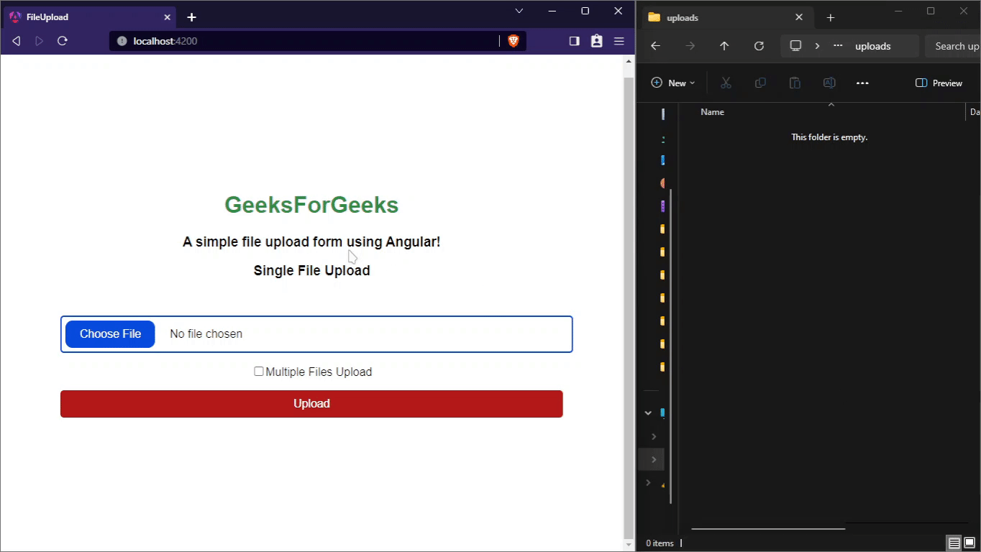The height and width of the screenshot is (552, 981).
Task: Click the GeeksForGeeks heading
Action: tap(311, 205)
